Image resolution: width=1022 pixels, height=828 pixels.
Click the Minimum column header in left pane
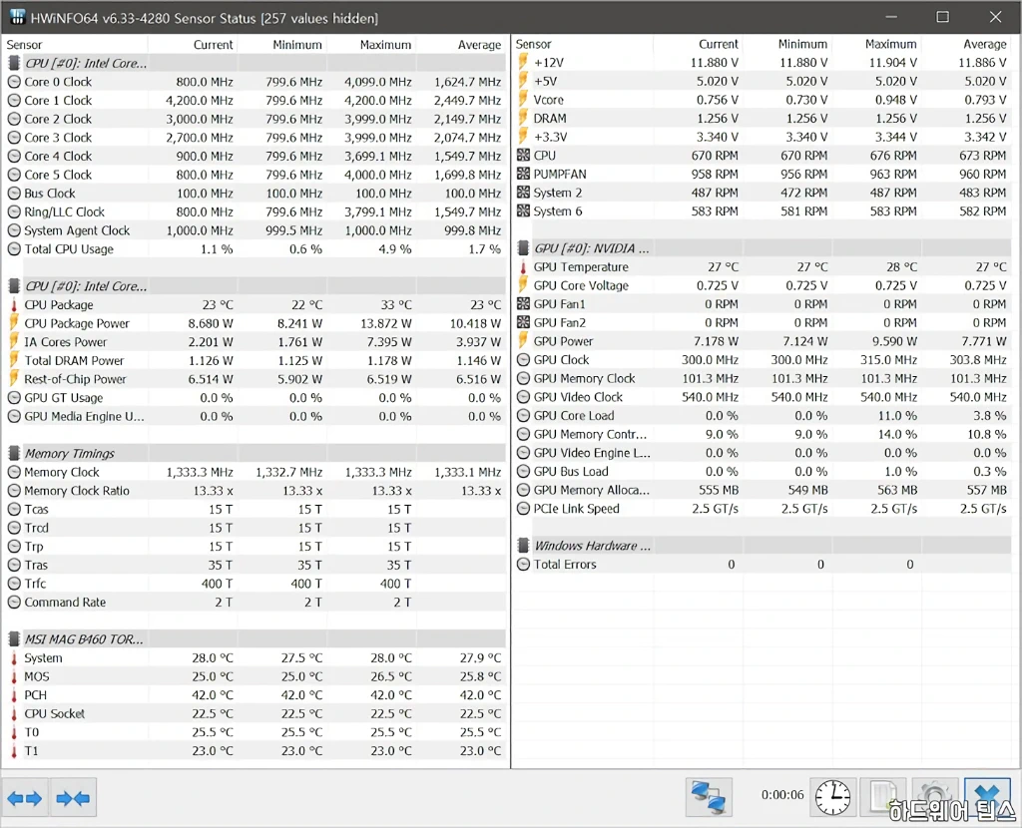click(x=297, y=45)
